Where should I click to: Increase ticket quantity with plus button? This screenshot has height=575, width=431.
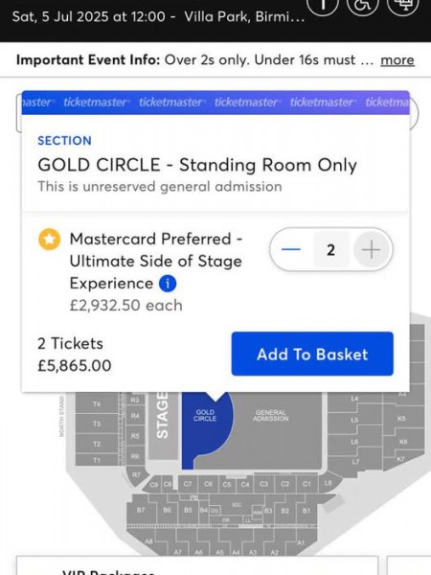point(371,250)
